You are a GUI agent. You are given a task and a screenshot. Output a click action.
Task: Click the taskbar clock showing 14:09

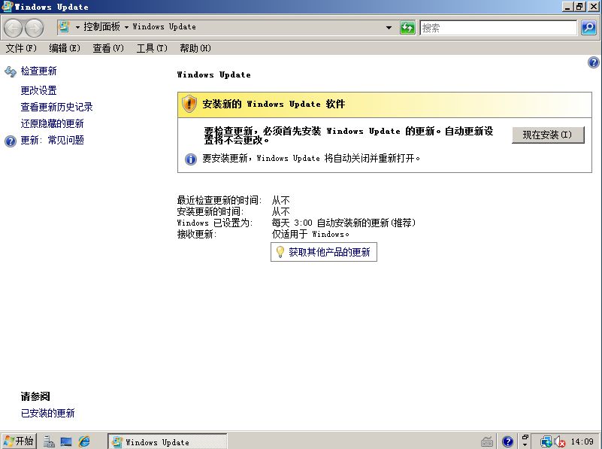click(x=582, y=441)
